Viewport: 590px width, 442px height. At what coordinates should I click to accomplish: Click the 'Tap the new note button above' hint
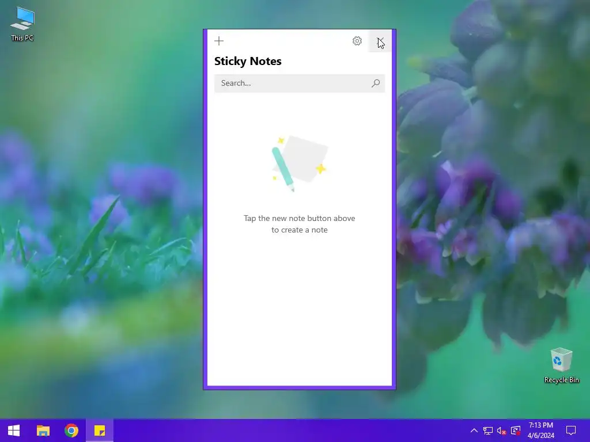pyautogui.click(x=300, y=224)
